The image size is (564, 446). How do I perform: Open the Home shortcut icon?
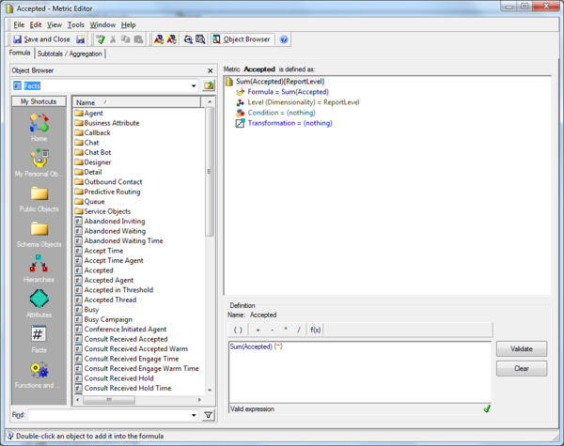[x=39, y=124]
